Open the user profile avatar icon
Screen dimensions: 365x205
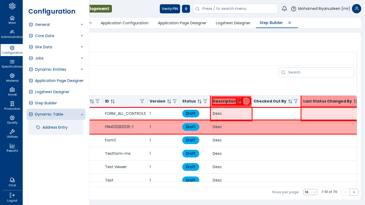[356, 9]
